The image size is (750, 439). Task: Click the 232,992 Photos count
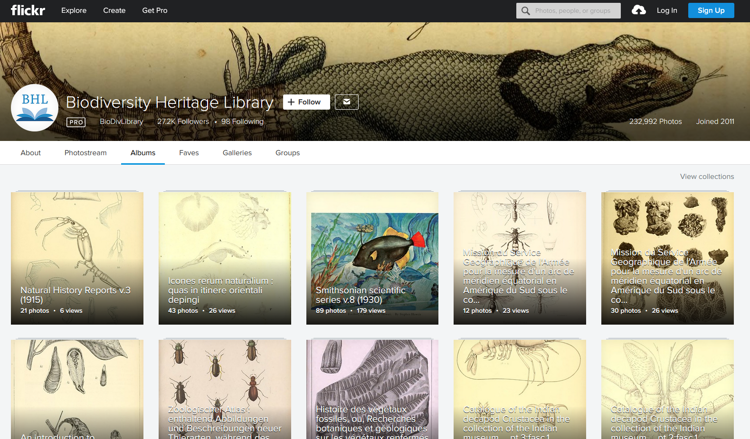(x=655, y=121)
